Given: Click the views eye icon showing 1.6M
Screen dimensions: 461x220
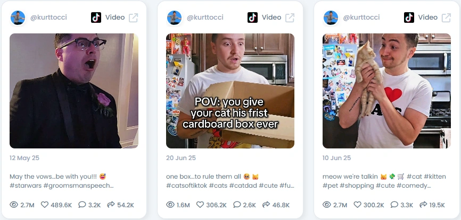Looking at the screenshot, I should 170,205.
